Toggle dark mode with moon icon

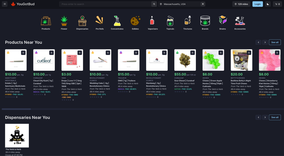click(268, 4)
